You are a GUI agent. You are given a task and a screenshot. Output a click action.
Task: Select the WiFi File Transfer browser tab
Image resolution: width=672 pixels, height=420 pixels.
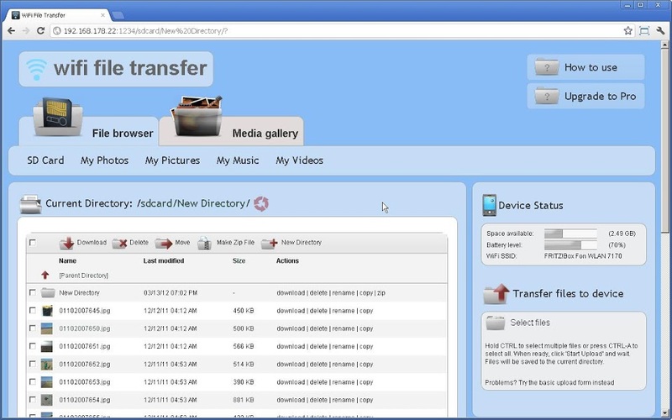tap(58, 15)
